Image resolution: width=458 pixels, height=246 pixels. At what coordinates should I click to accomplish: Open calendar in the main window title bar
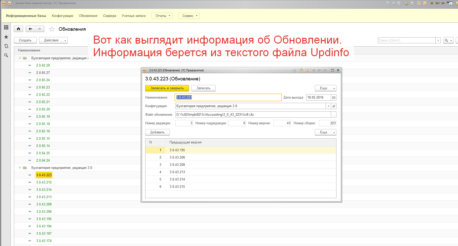(x=425, y=3)
